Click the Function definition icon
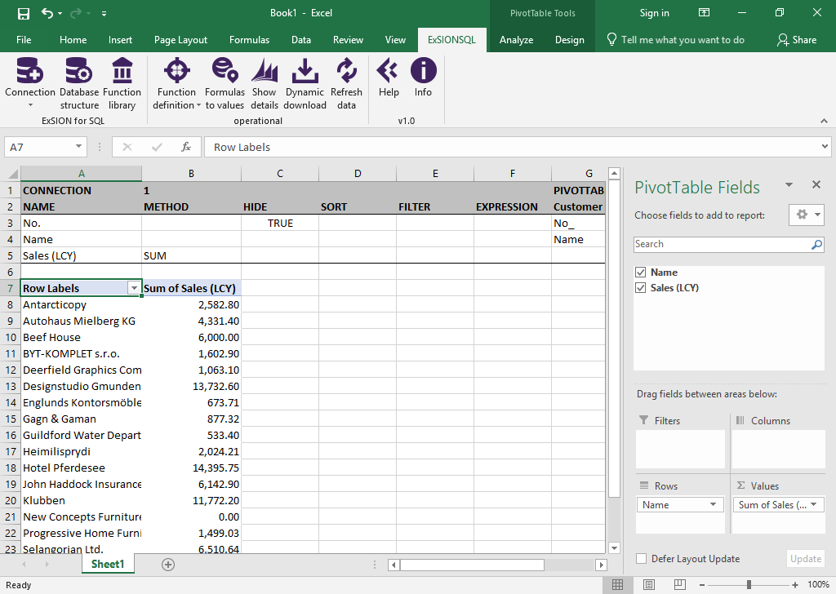This screenshot has height=594, width=836. (177, 71)
